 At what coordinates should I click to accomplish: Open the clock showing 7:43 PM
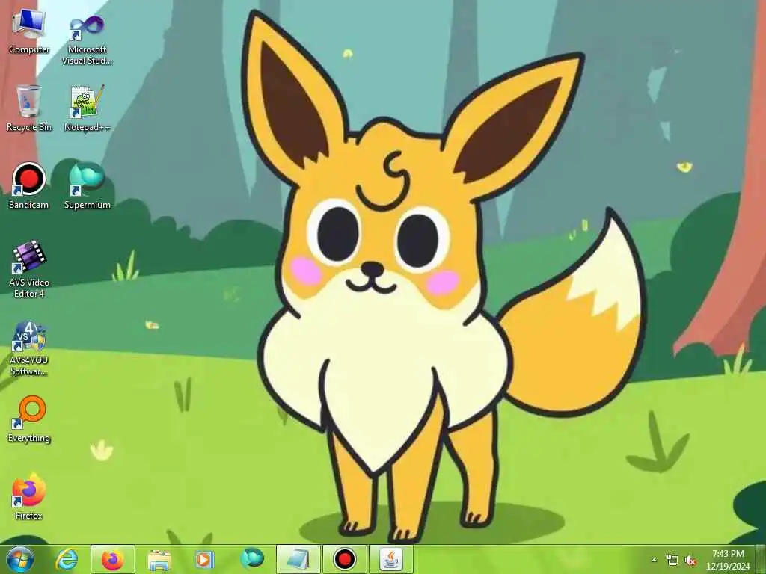point(727,559)
